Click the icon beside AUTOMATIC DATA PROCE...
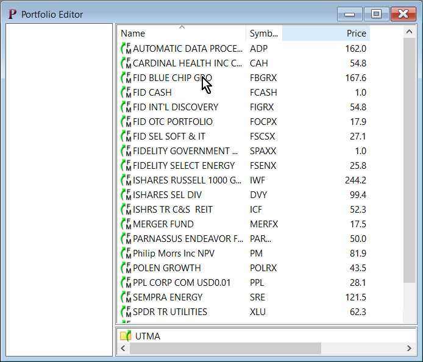Image resolution: width=423 pixels, height=362 pixels. pyautogui.click(x=126, y=49)
